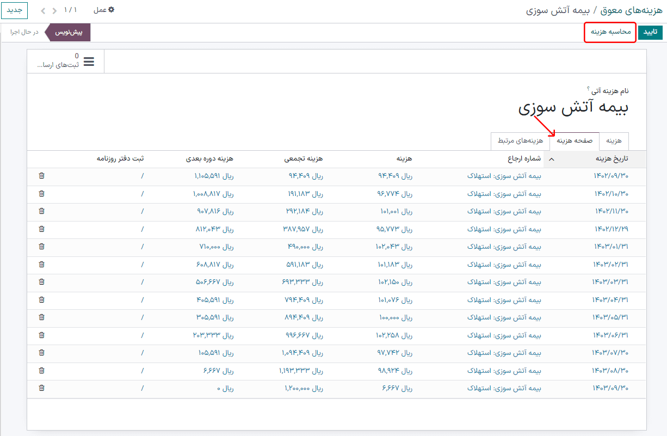The height and width of the screenshot is (436, 667).
Task: Click trash icon for the 1402/12/29 row
Action: (x=42, y=229)
